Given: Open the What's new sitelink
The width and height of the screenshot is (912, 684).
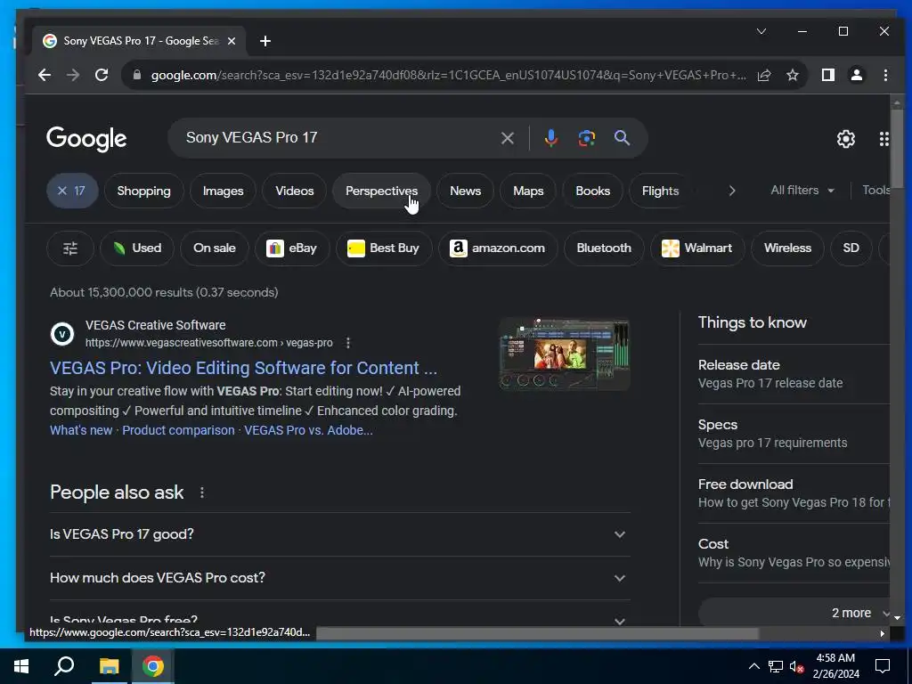Looking at the screenshot, I should pyautogui.click(x=81, y=430).
